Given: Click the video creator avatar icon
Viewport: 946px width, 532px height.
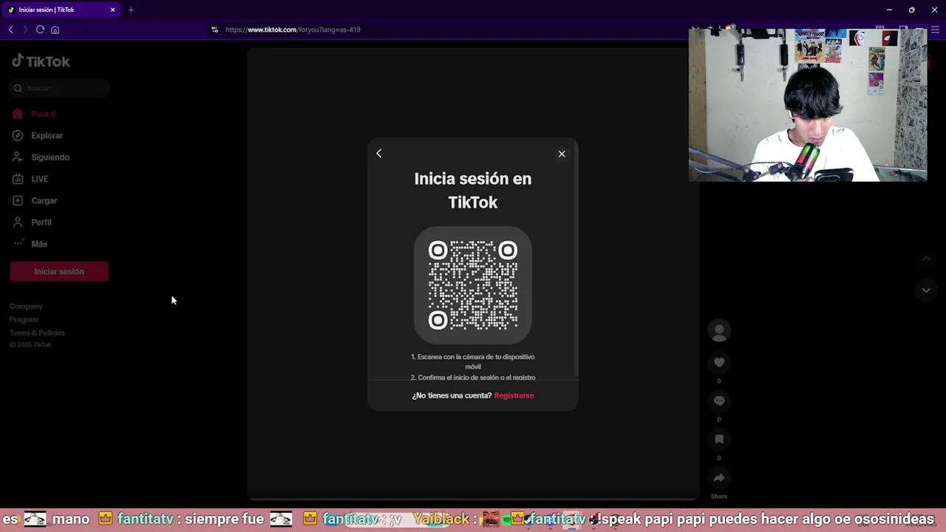Looking at the screenshot, I should [x=719, y=331].
